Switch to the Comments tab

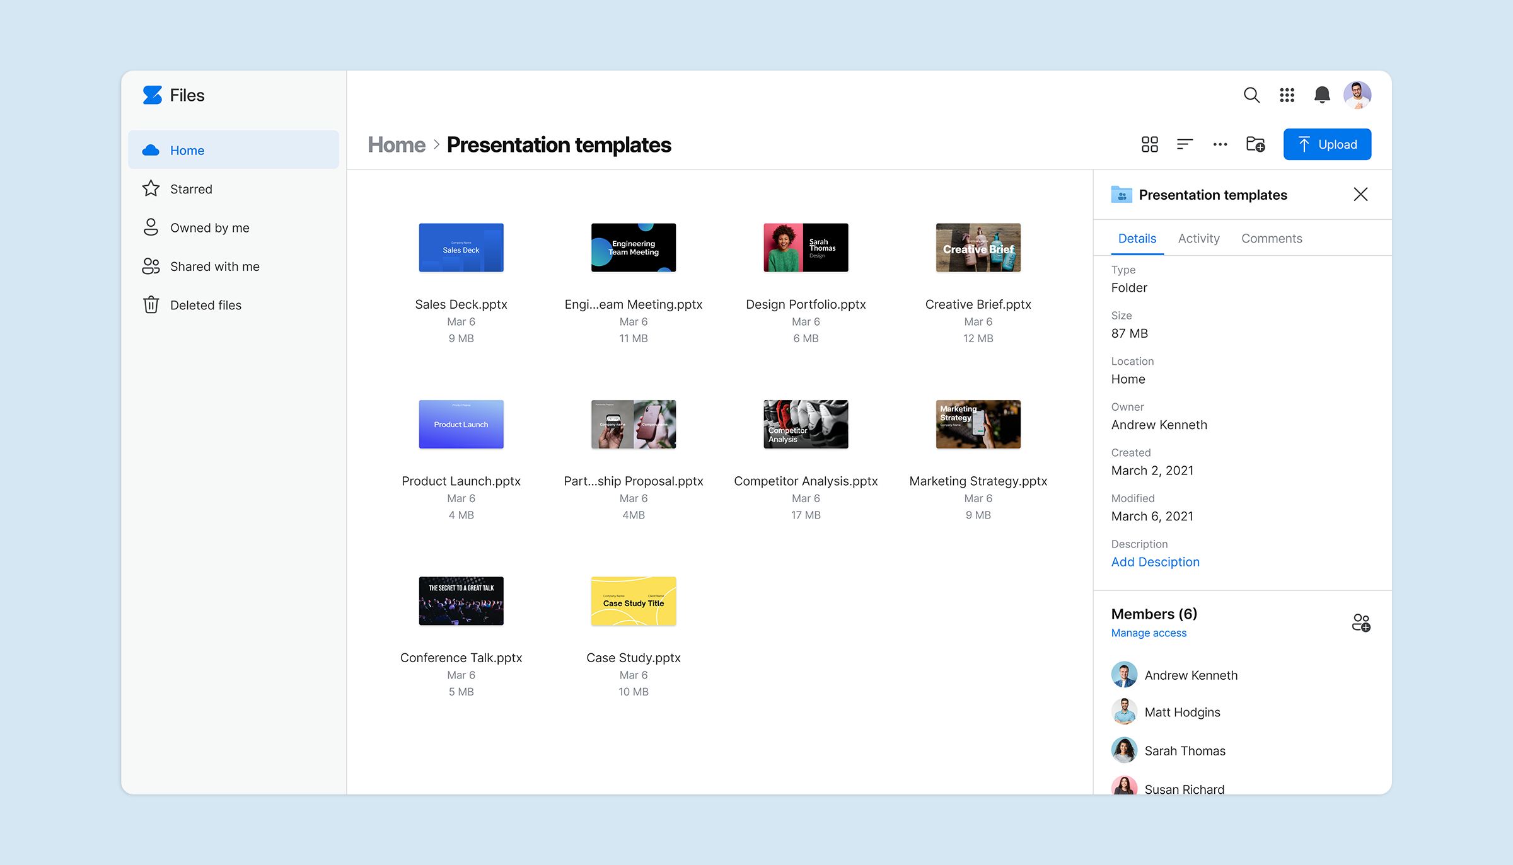(x=1272, y=238)
